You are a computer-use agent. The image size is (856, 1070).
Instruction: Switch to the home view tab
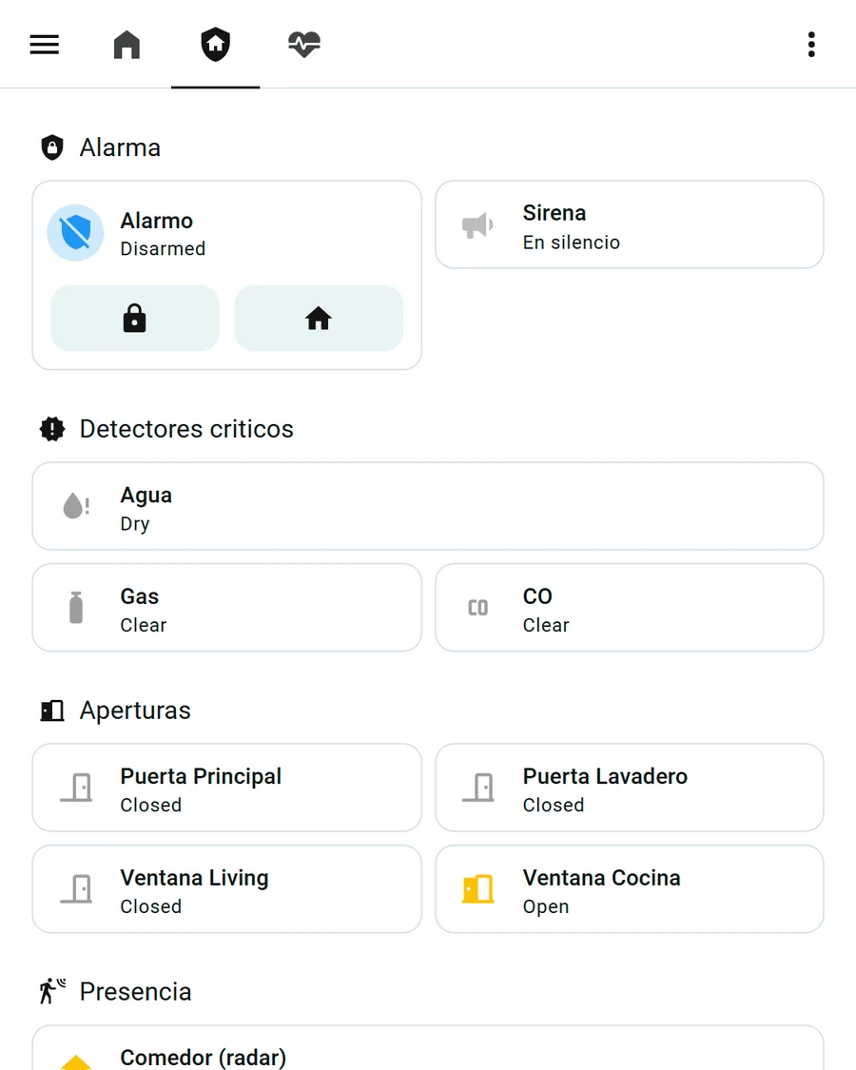[x=126, y=45]
